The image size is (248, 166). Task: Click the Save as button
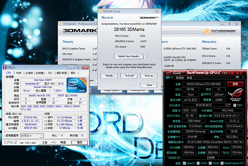(x=149, y=76)
